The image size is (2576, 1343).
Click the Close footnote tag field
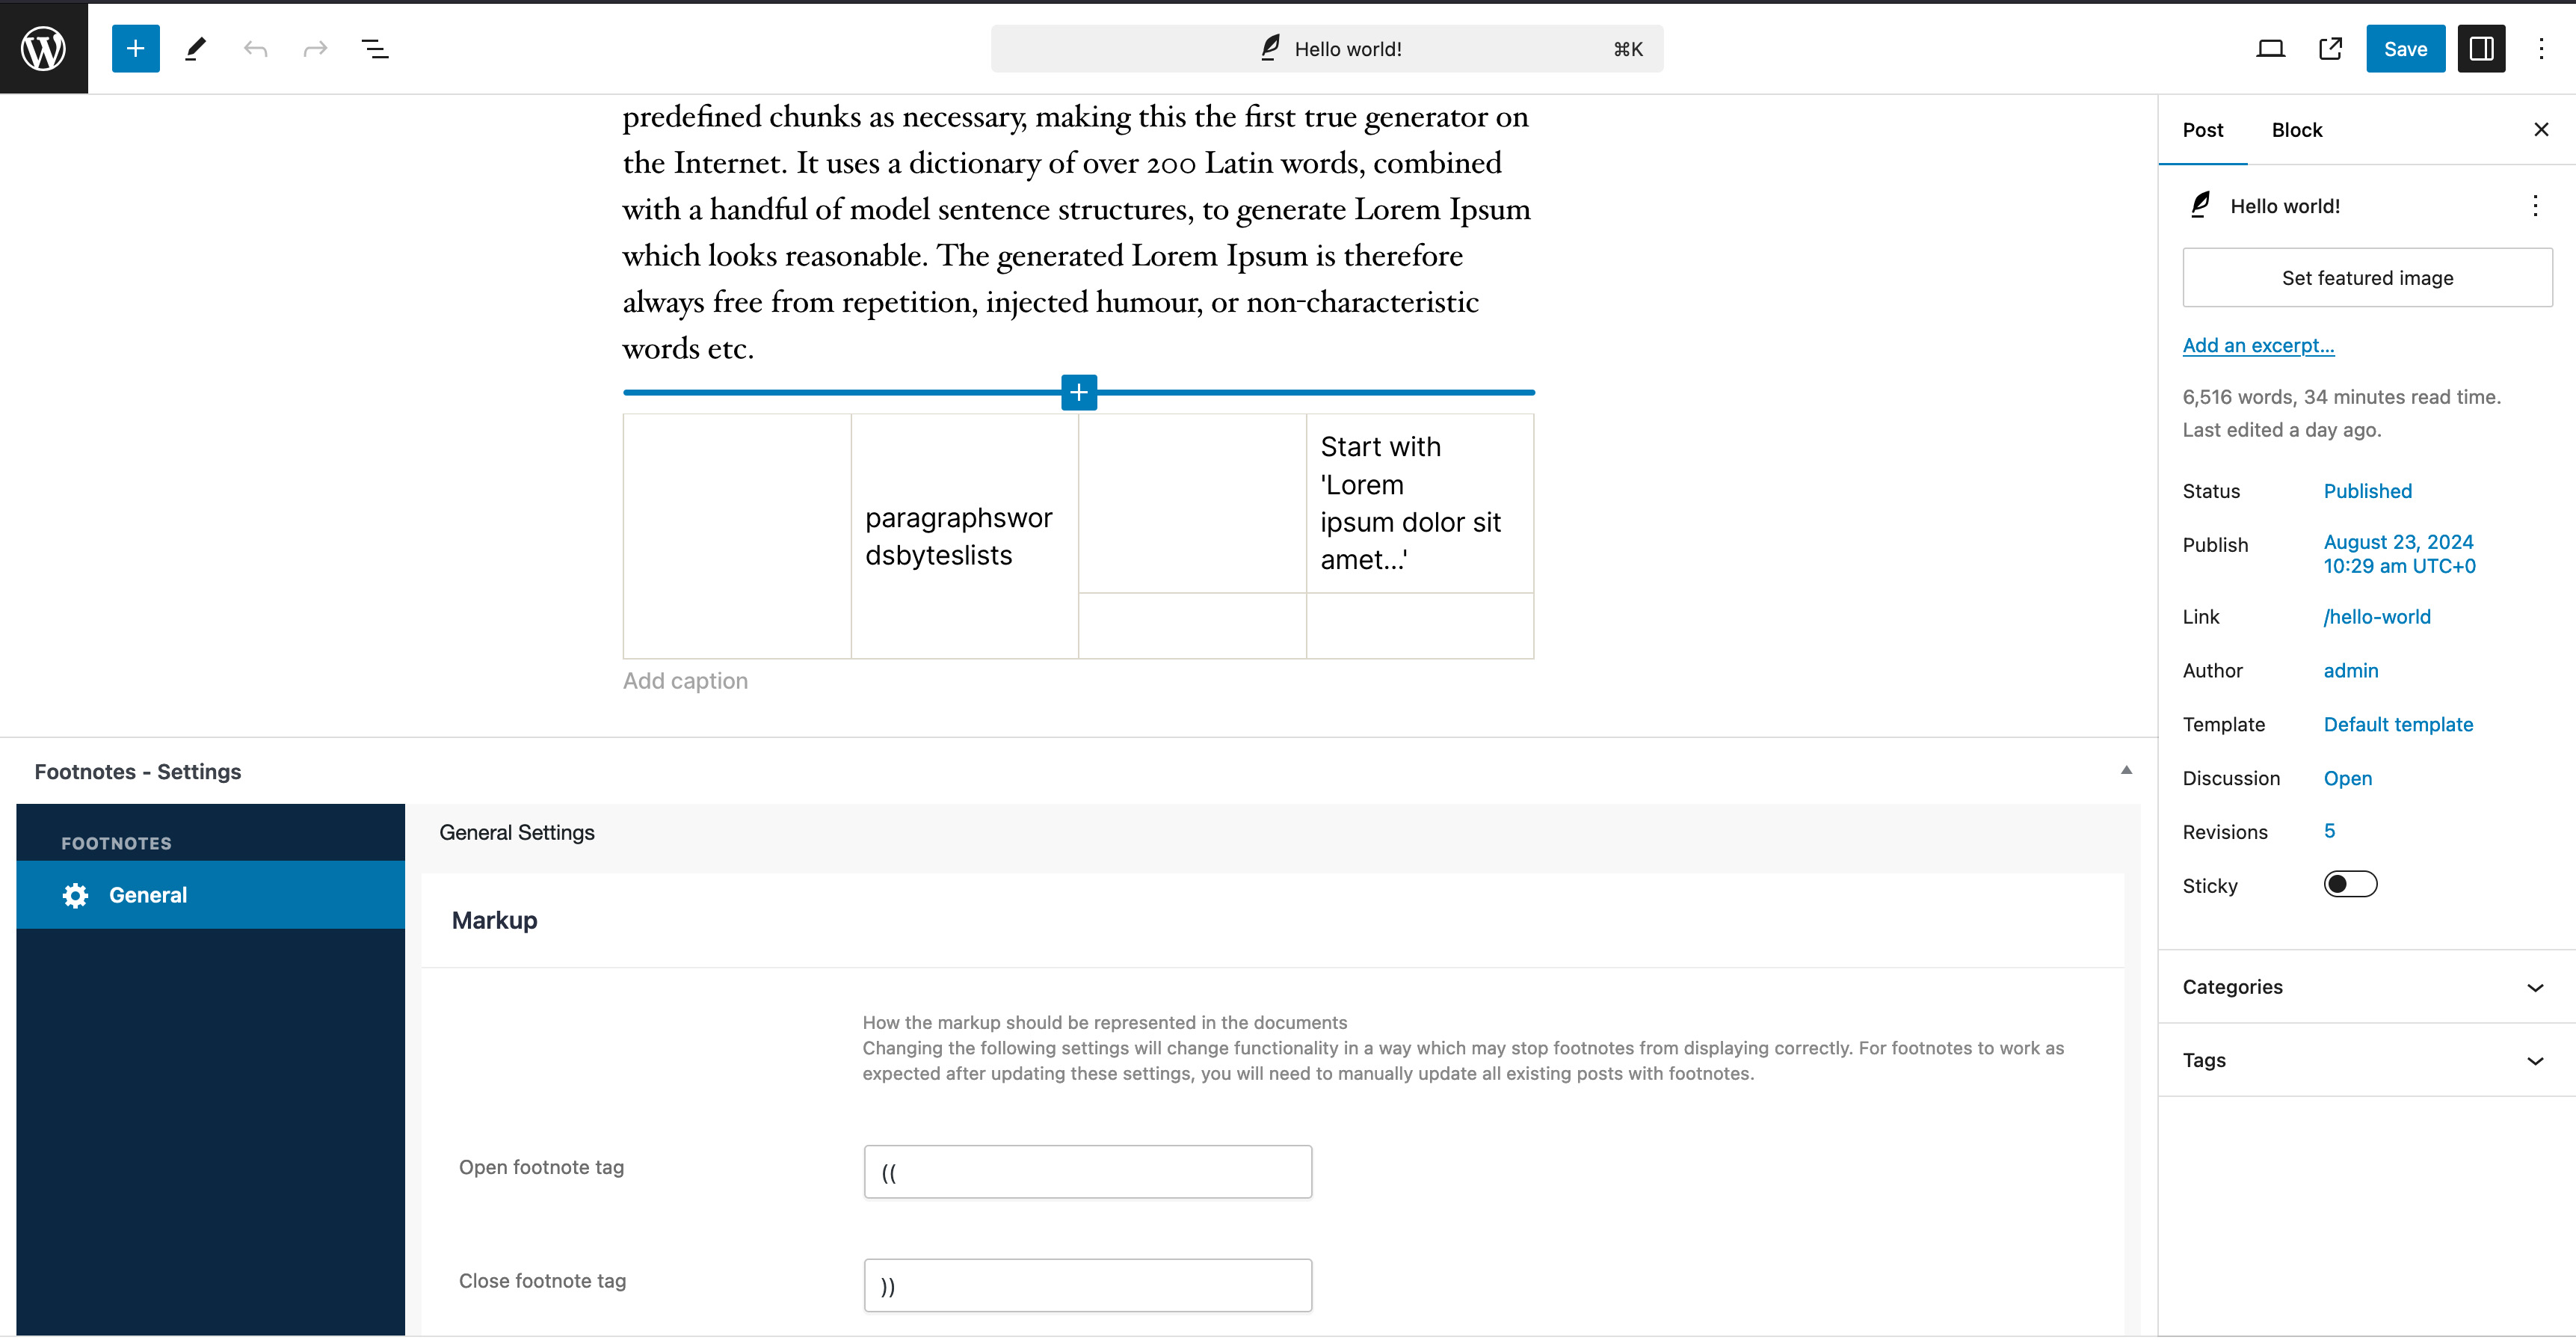[1088, 1286]
